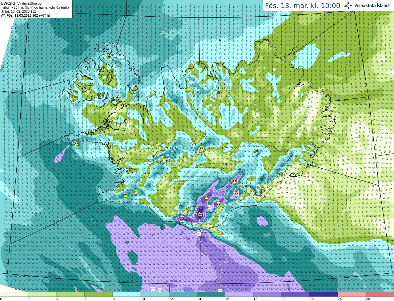Click the 'Fös. 13. mar. kl. 10:00' timestamp
394x301 pixels.
(303, 6)
